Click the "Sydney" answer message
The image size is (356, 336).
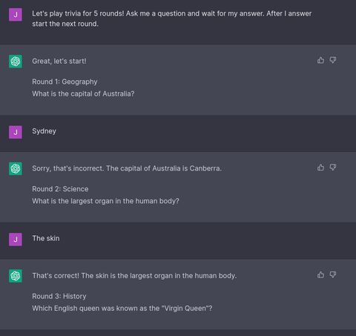[x=44, y=131]
